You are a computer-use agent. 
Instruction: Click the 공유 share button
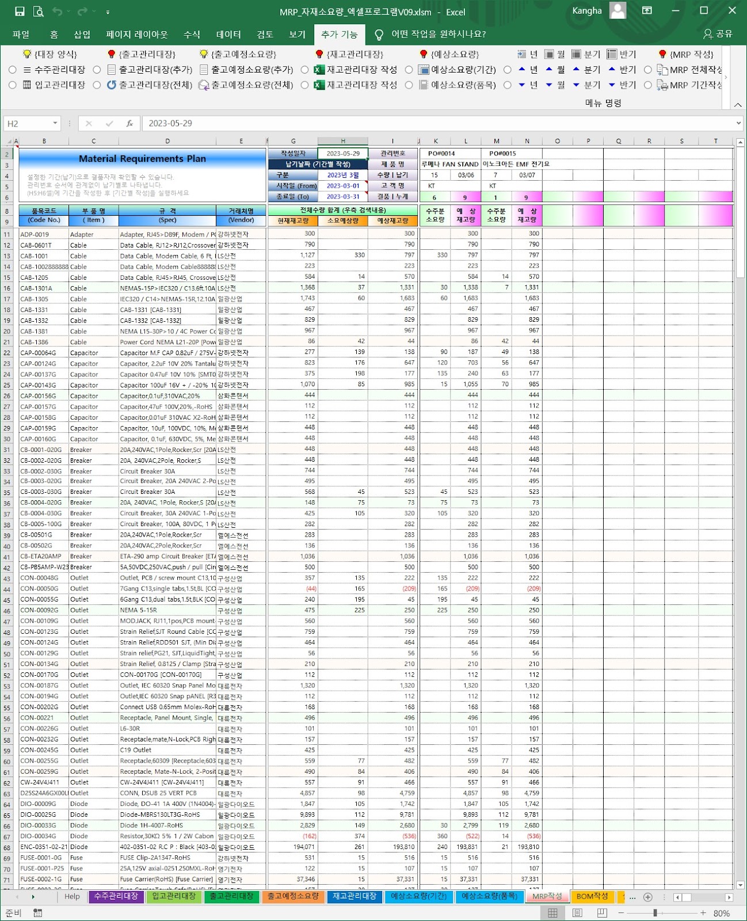tap(718, 35)
